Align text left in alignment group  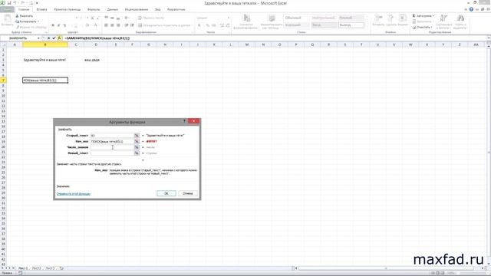click(106, 25)
